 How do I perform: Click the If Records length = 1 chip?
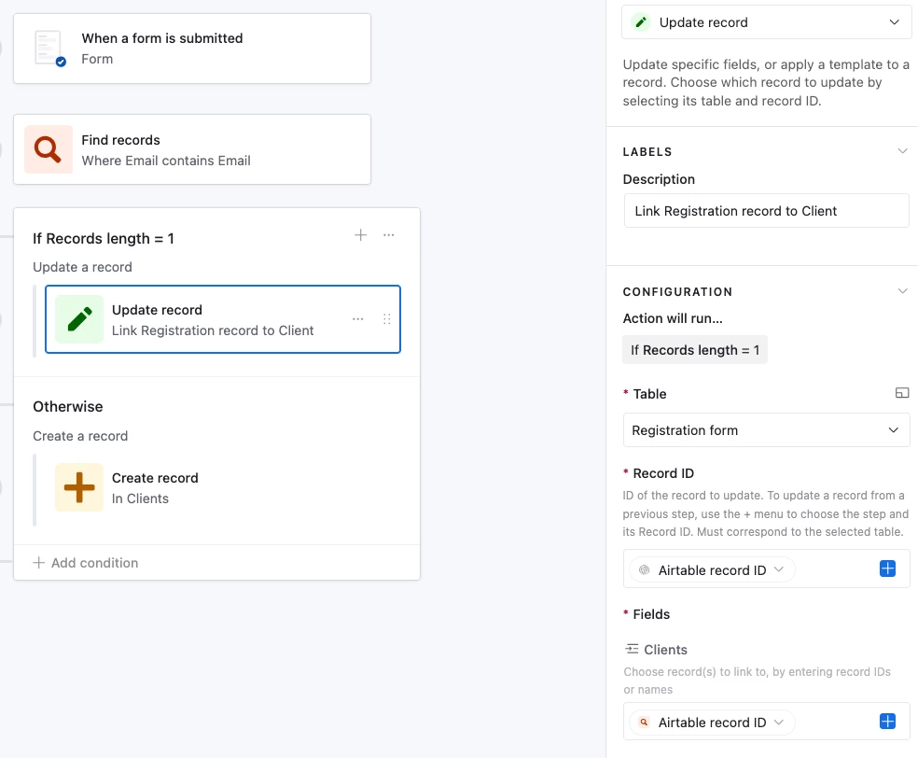click(695, 350)
